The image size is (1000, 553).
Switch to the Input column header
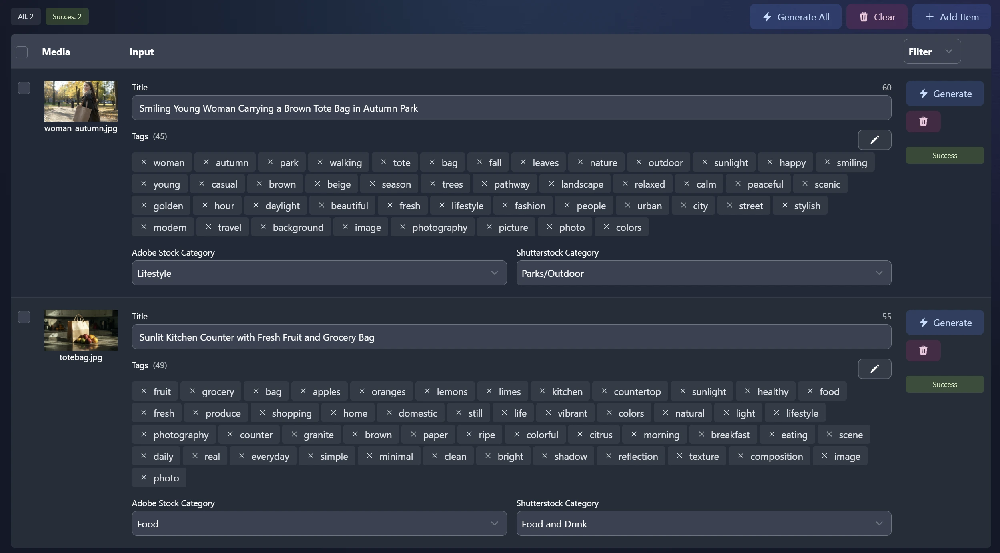(x=142, y=52)
